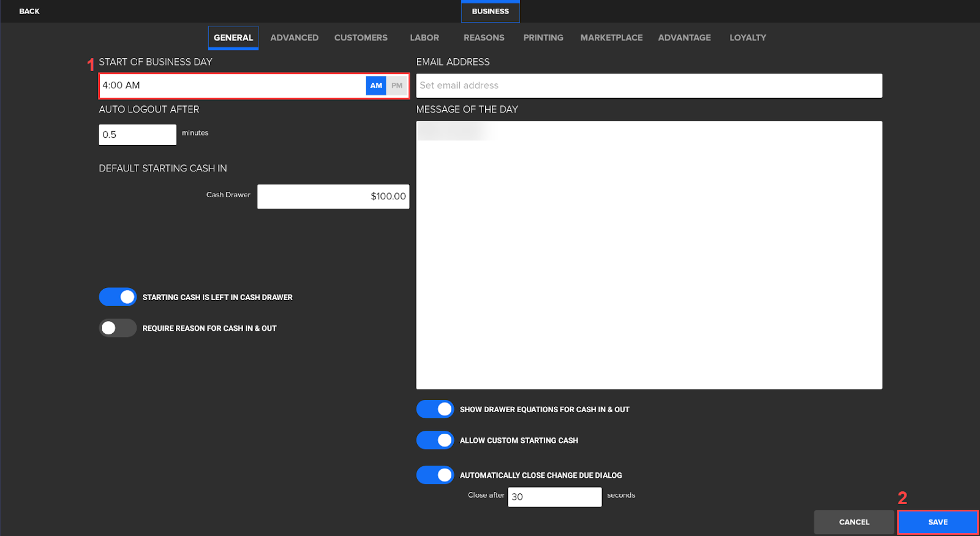Switch to the MARKETPLACE tab

coord(611,37)
